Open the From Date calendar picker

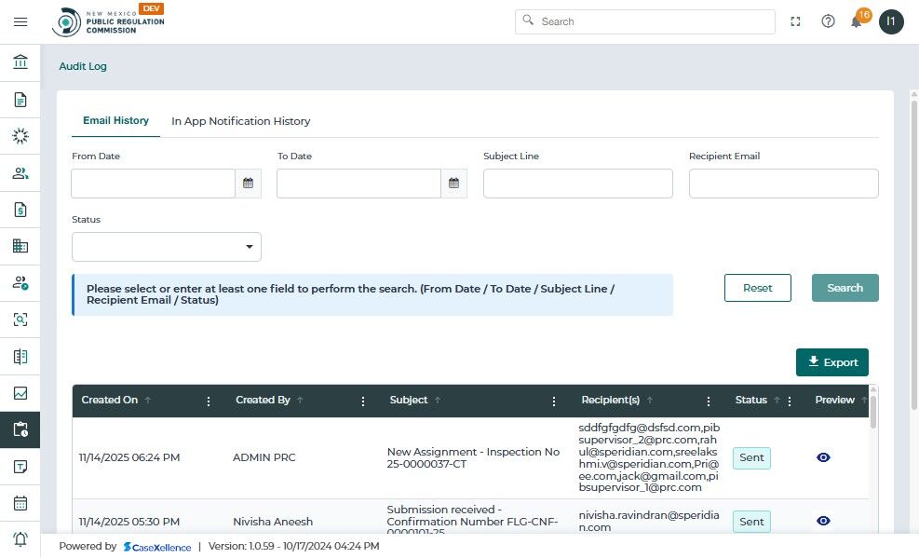248,184
